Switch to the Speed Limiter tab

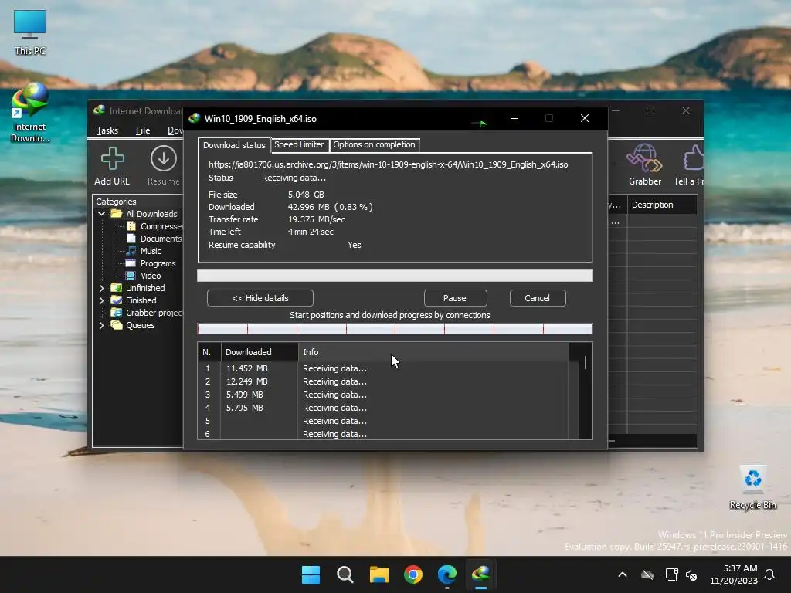(x=299, y=144)
